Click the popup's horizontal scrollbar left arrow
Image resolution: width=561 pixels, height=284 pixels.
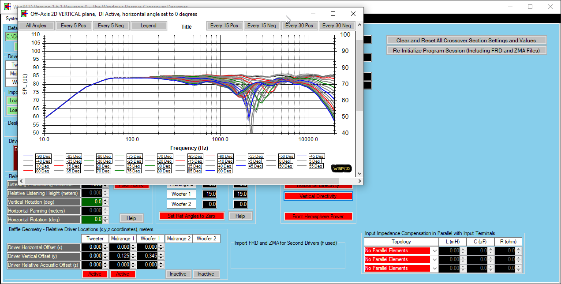(x=21, y=181)
